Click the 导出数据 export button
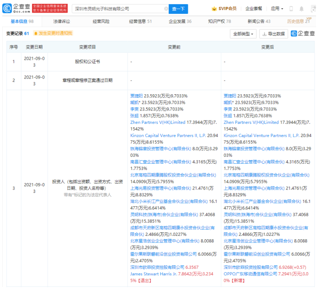The image size is (326, 296). pyautogui.click(x=274, y=34)
